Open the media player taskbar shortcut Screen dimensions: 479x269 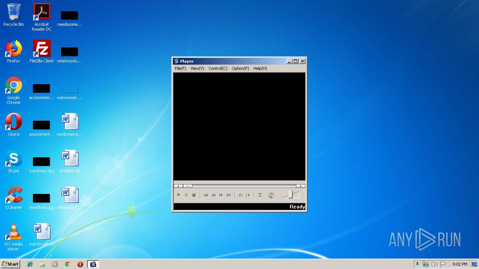point(55,264)
